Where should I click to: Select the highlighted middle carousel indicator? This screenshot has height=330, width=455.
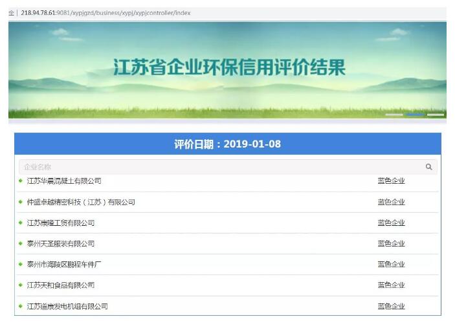(415, 115)
